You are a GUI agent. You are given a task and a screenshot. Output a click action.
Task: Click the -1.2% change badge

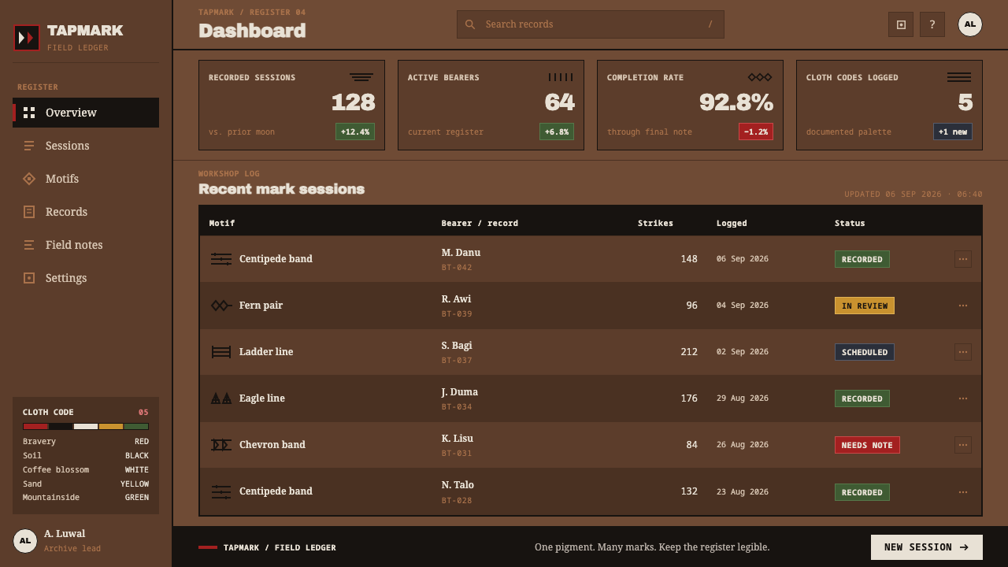click(x=756, y=132)
